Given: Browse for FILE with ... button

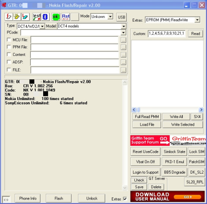Looking at the screenshot, I should (123, 70).
